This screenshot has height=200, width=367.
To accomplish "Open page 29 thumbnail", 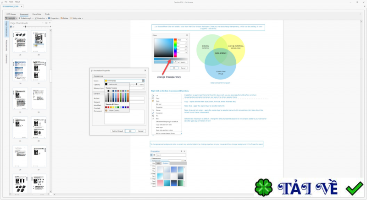I will (39, 41).
